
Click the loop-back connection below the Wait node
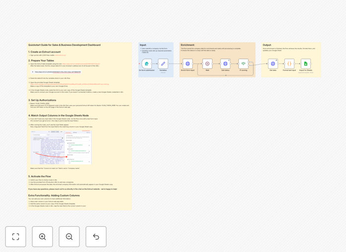(225, 75)
